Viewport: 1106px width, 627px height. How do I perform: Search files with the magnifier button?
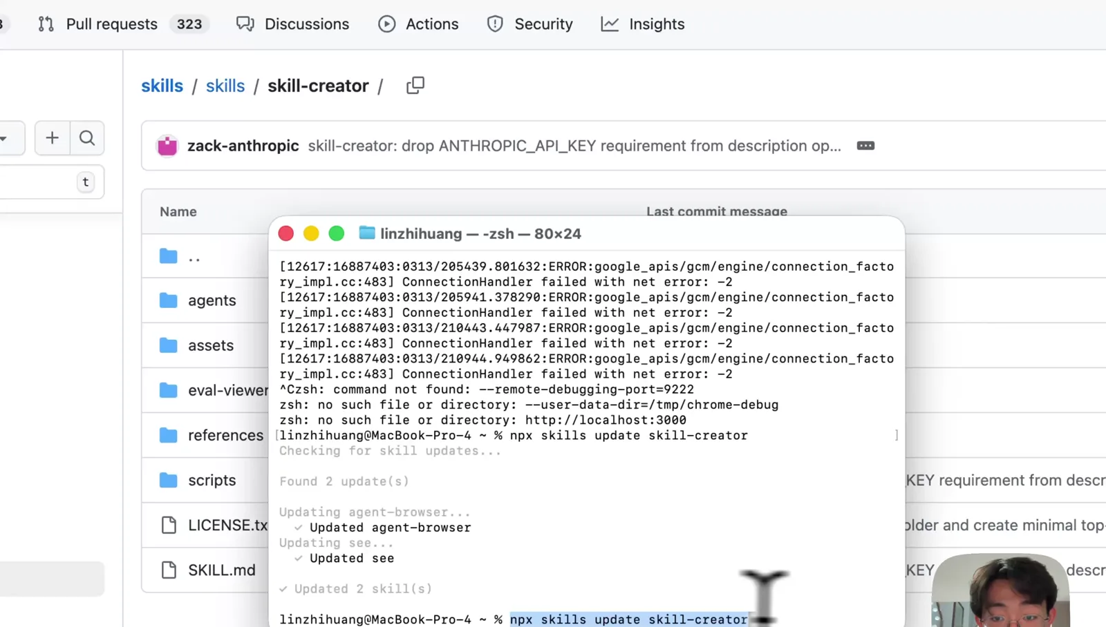[87, 138]
